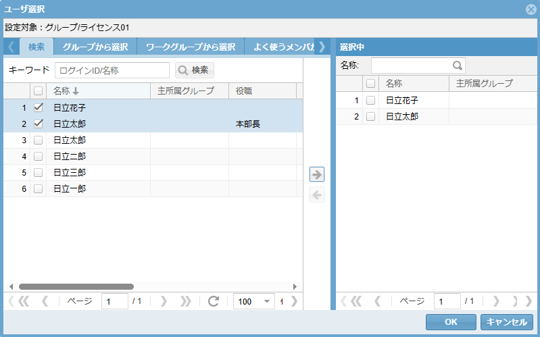Viewport: 540px width, 337px height.
Task: Uncheck row 1 日立花子 in search results
Action: coord(39,107)
